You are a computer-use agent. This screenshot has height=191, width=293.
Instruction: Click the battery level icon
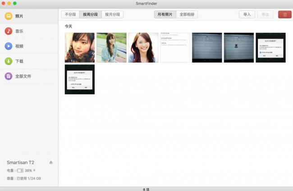[x=20, y=171]
